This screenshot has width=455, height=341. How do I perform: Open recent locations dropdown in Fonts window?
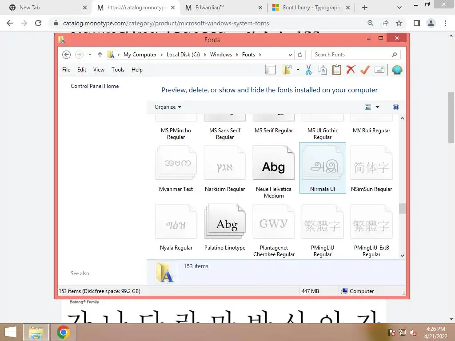pyautogui.click(x=90, y=55)
